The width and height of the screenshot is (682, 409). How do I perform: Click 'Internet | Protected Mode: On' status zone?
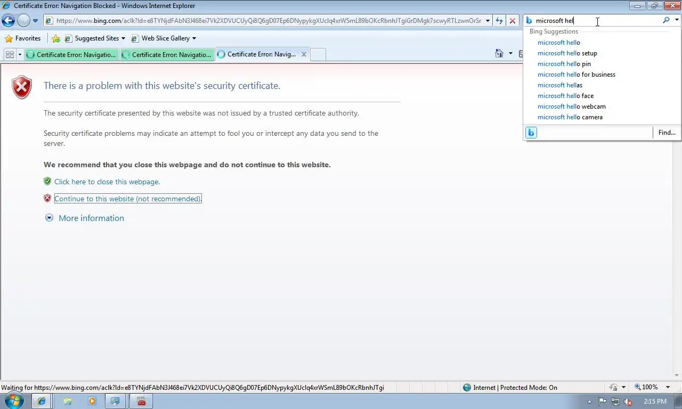[510, 388]
